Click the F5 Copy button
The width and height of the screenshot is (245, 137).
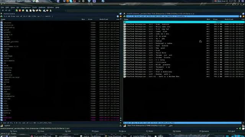95,131
